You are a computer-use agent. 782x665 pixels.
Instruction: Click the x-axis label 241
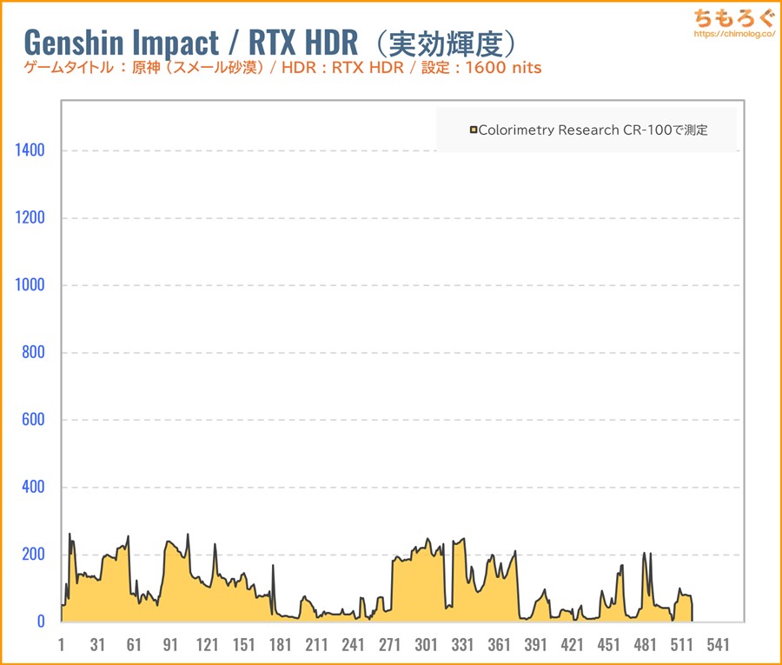353,644
